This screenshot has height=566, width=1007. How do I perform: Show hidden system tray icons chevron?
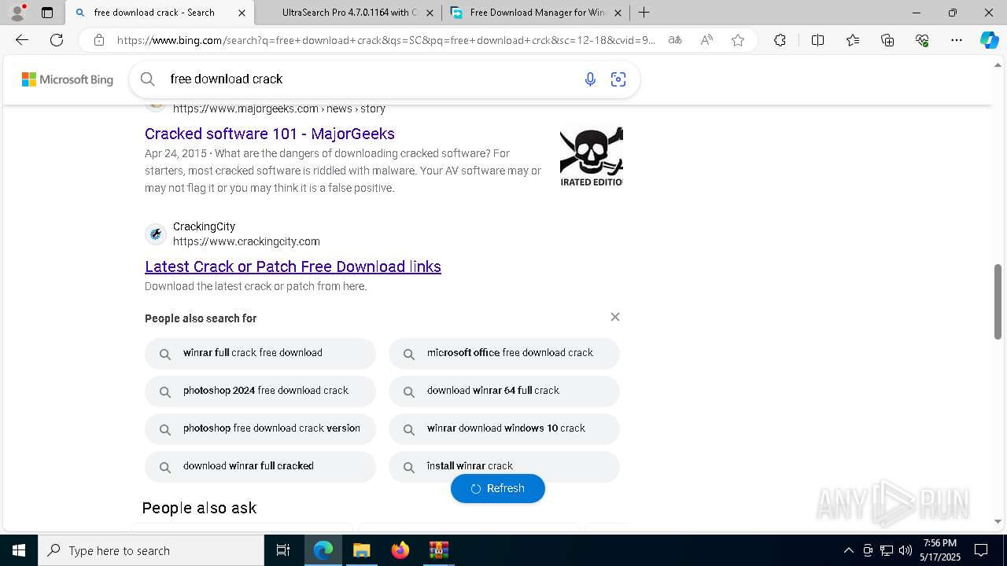point(848,550)
